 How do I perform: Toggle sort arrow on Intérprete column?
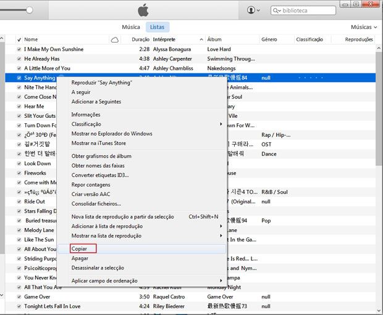[x=201, y=39]
